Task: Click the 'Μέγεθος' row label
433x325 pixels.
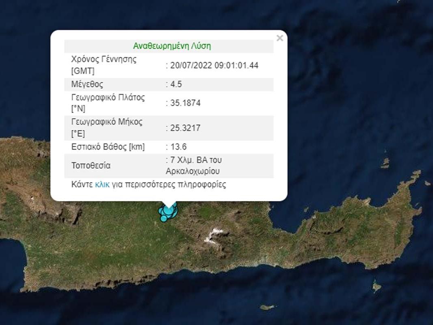Action: point(87,84)
